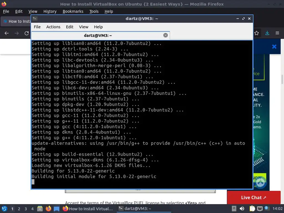Screen dimensions: 284x213
Task: Switch to workspace 4
Action: (32, 209)
